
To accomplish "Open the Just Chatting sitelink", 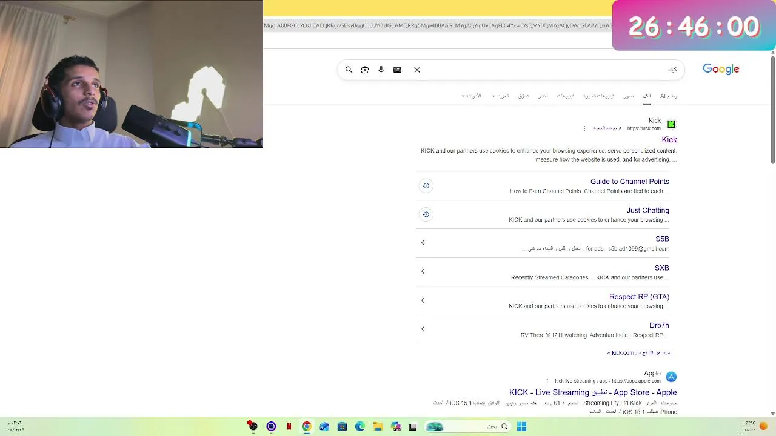I will pyautogui.click(x=647, y=210).
